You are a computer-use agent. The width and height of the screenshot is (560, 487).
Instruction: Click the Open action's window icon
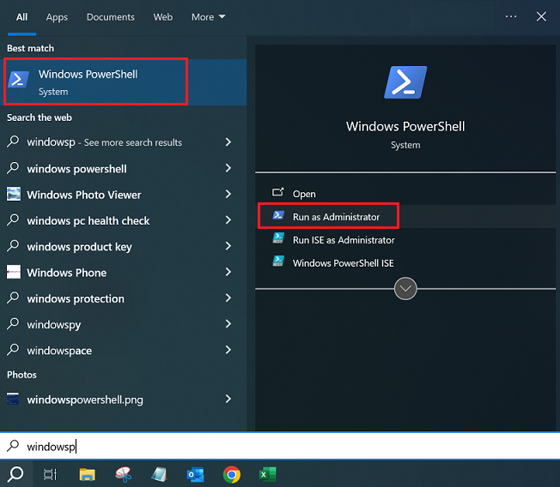pos(278,192)
